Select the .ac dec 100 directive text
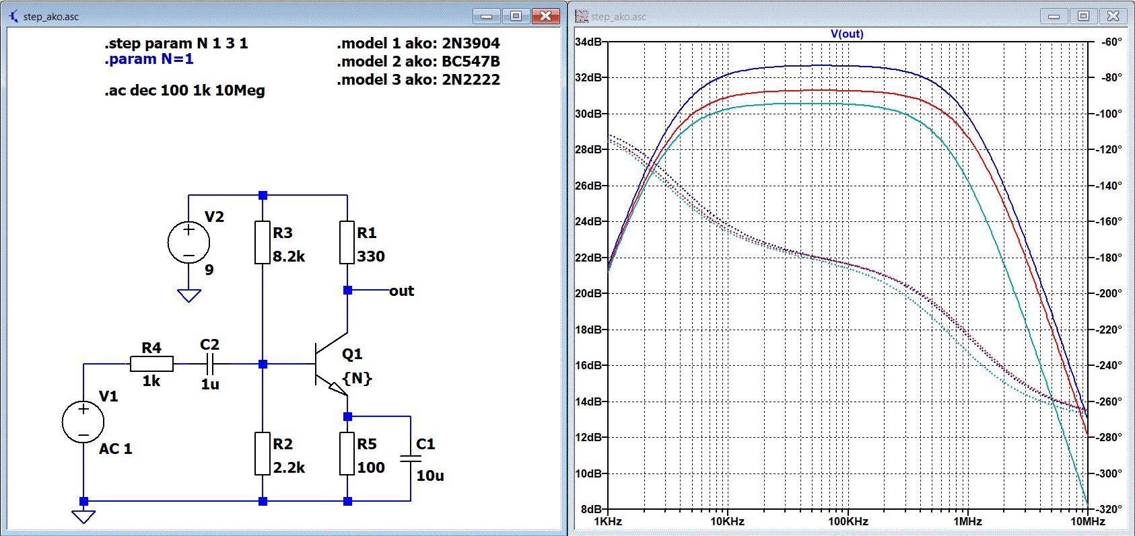The height and width of the screenshot is (536, 1135). [184, 90]
